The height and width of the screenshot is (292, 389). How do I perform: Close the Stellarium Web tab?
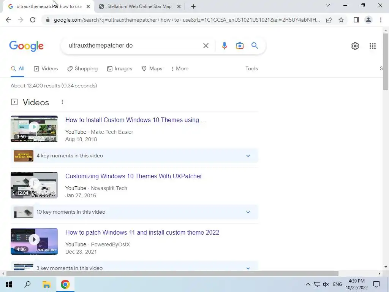point(179,7)
